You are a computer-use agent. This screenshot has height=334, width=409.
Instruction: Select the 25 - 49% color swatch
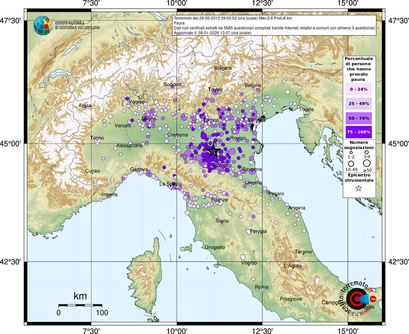(x=359, y=103)
